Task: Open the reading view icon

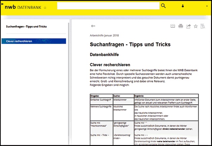Action: pos(173,26)
